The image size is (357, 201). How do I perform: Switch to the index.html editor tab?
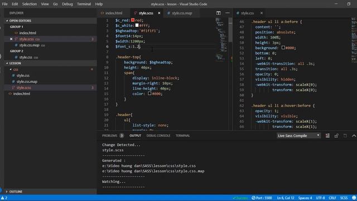point(114,13)
